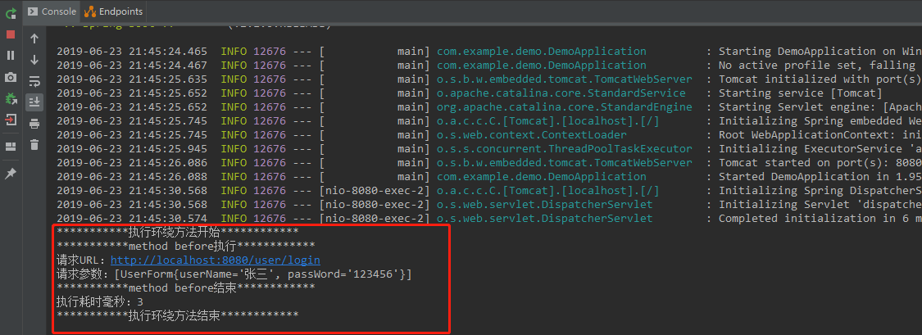Open the layout settings icon in left sidebar
Screen dimensions: 922x335
tap(11, 147)
